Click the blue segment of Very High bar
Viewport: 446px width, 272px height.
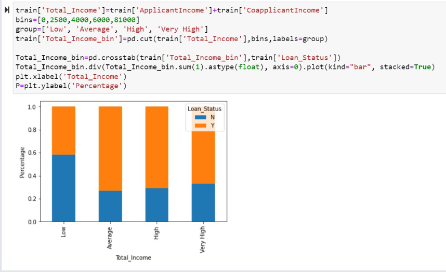[x=203, y=202]
